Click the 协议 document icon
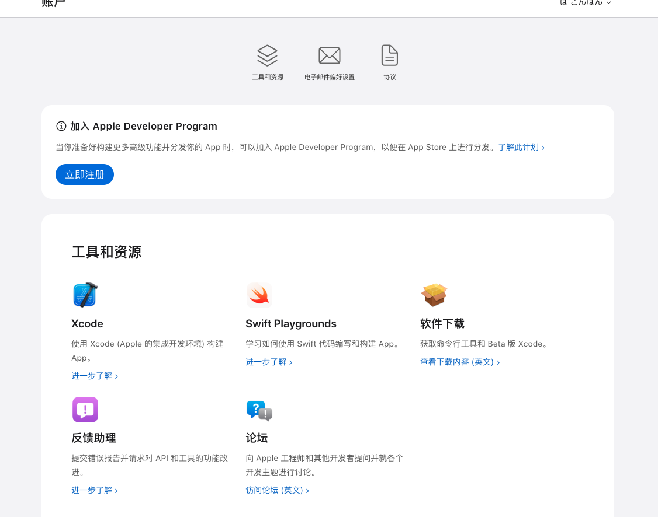Screen dimensions: 658x517 389,55
